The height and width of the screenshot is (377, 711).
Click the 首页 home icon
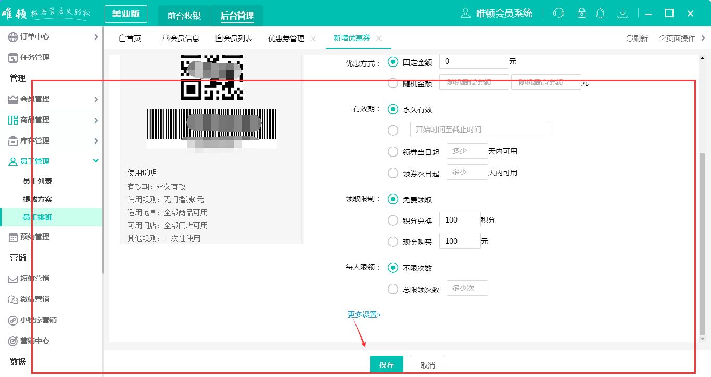coord(122,38)
